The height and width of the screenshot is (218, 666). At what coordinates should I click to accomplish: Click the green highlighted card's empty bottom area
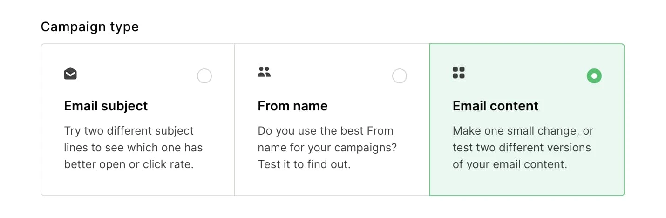tap(526, 184)
